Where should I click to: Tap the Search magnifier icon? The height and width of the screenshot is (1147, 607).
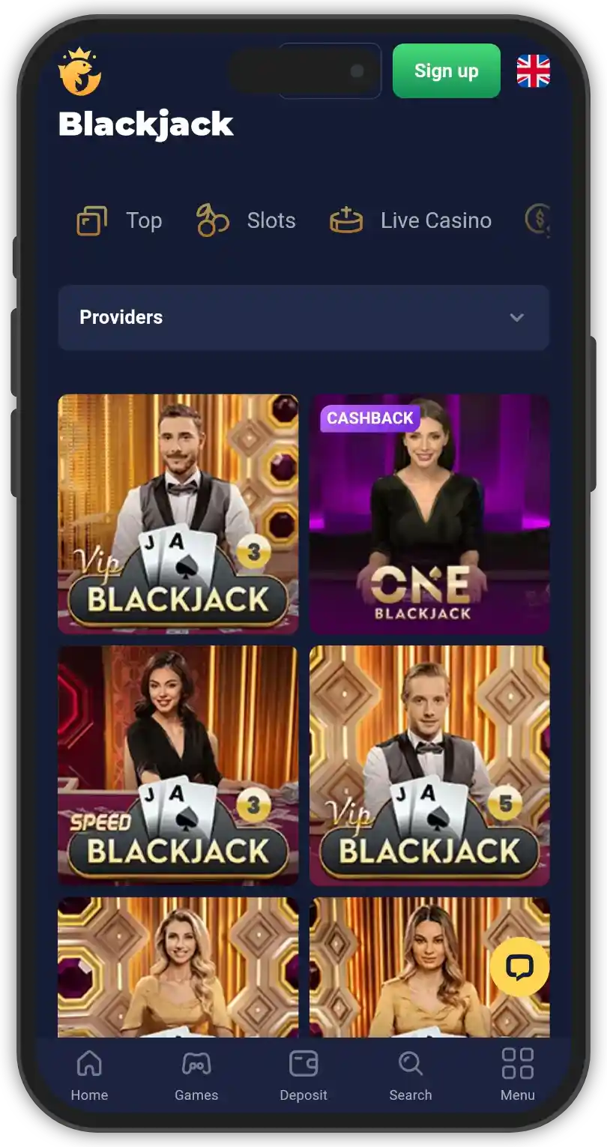(x=411, y=1064)
